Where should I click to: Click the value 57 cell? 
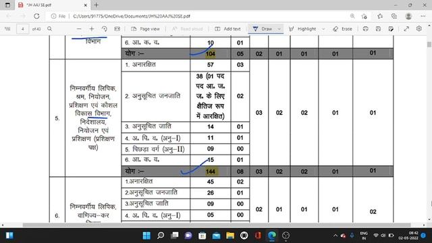point(211,65)
